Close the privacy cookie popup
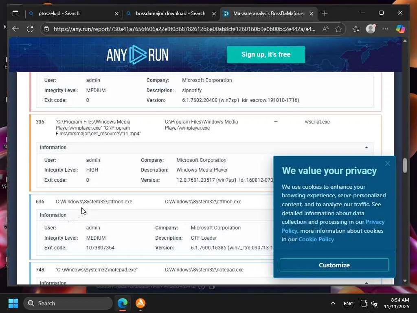The image size is (417, 313). tap(388, 163)
